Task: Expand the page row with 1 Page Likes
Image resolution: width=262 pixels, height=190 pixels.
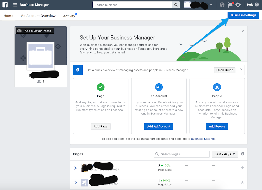Action: (75, 183)
